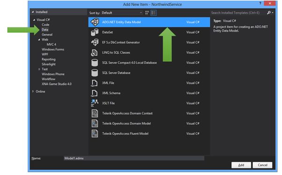Select the Workflow category
The height and width of the screenshot is (175, 282).
tap(49, 79)
